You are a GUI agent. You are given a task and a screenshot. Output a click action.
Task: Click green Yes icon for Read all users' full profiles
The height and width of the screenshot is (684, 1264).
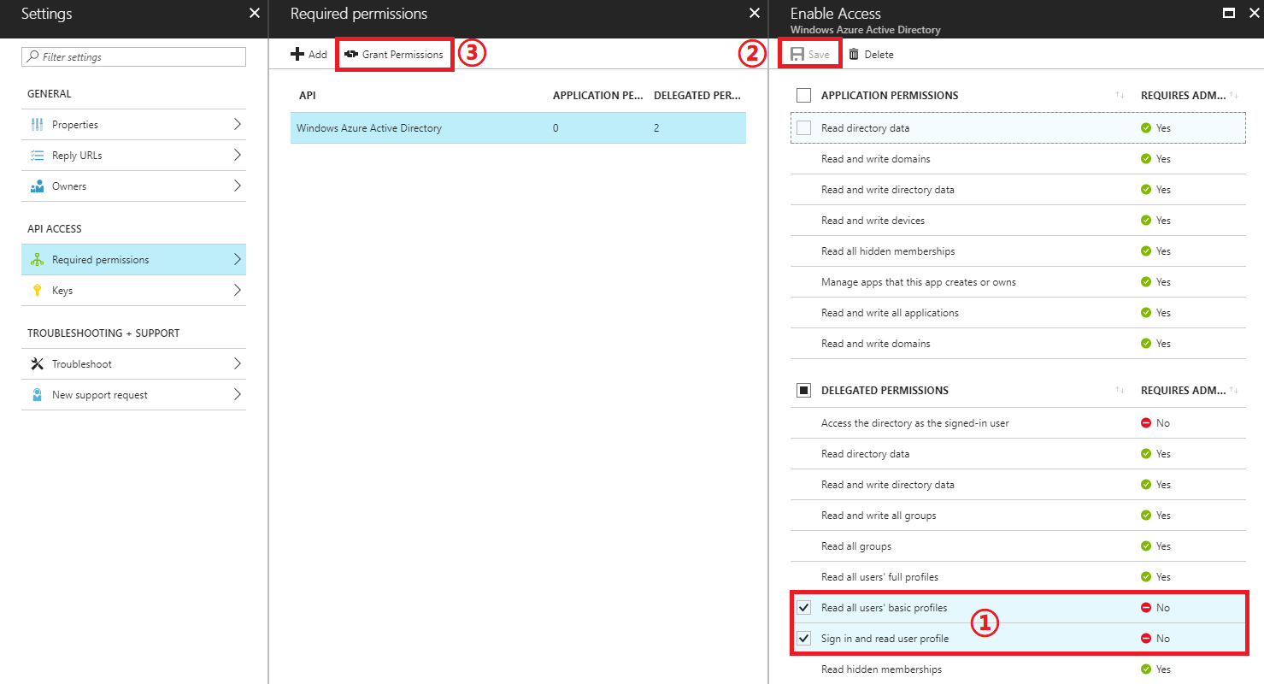click(1146, 577)
